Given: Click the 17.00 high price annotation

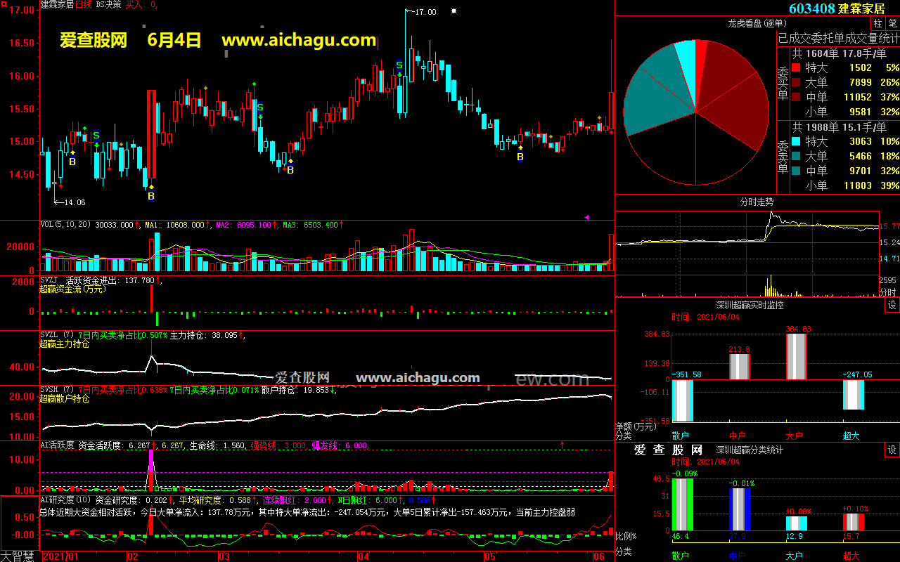Looking at the screenshot, I should tap(426, 12).
